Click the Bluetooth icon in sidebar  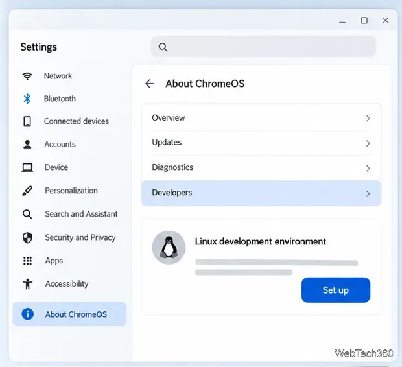click(x=27, y=99)
